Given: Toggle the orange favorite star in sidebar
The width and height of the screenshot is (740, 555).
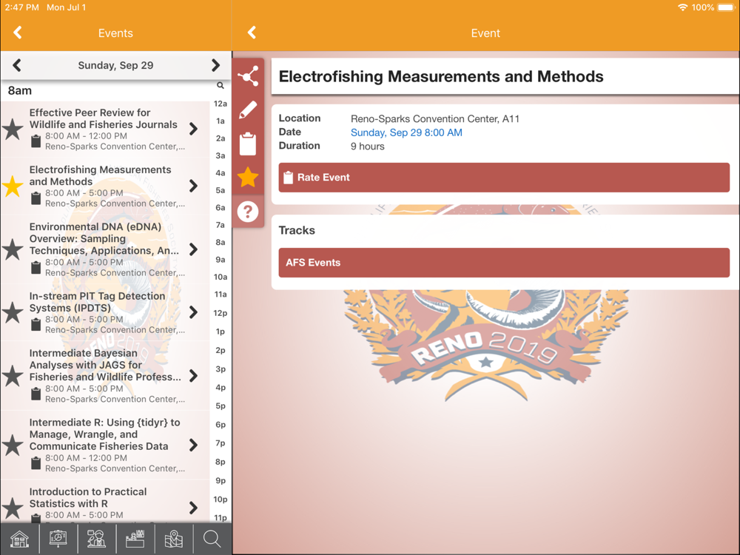Looking at the screenshot, I should pos(248,178).
